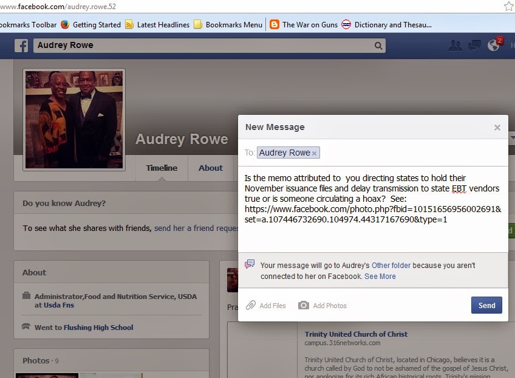Close the New Message dialog
515x378 pixels.
click(497, 128)
